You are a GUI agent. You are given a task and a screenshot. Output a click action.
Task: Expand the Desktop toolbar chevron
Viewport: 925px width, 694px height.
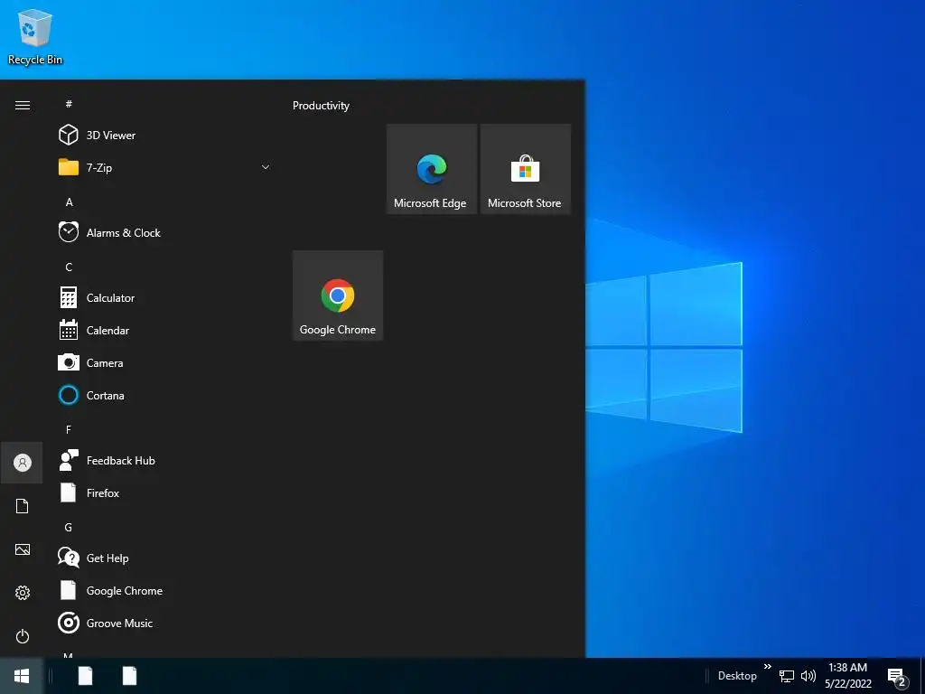[x=768, y=667]
